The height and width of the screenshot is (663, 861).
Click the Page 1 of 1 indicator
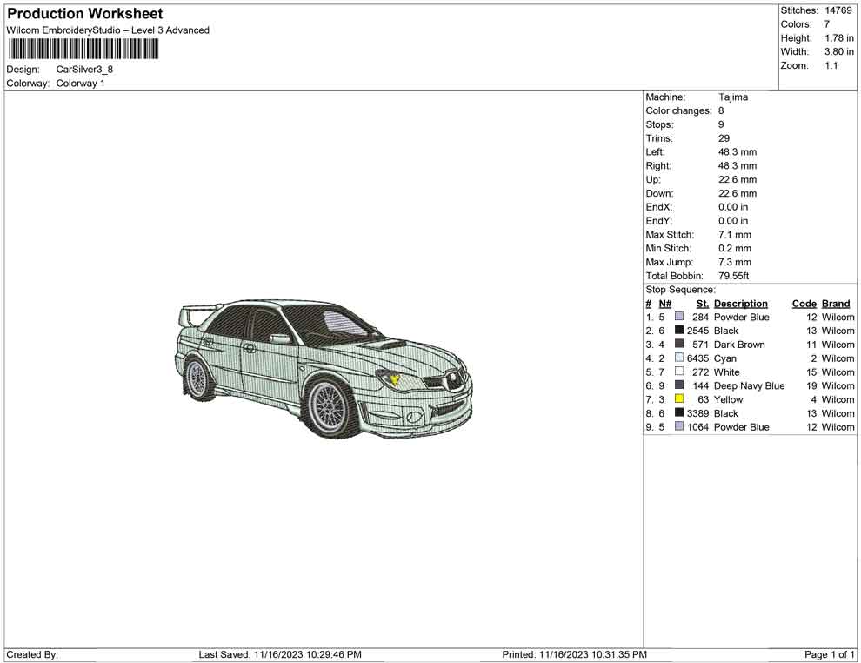pyautogui.click(x=830, y=654)
